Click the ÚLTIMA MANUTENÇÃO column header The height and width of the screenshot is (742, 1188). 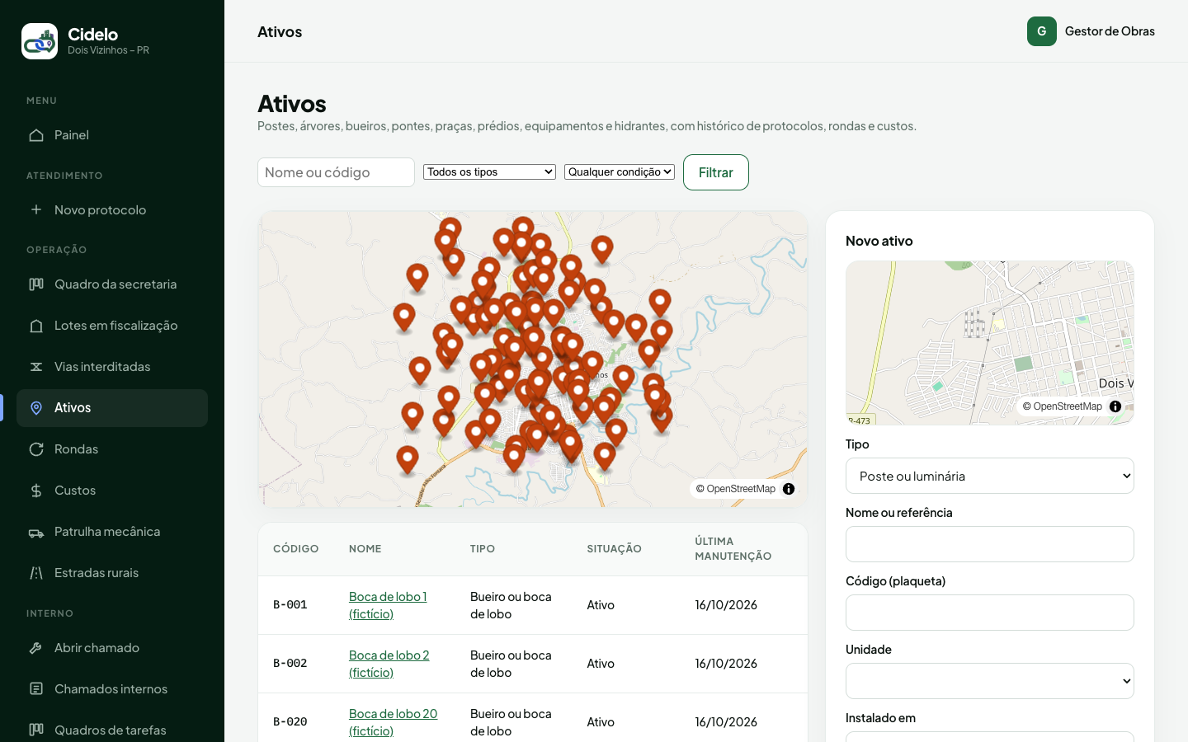point(733,549)
